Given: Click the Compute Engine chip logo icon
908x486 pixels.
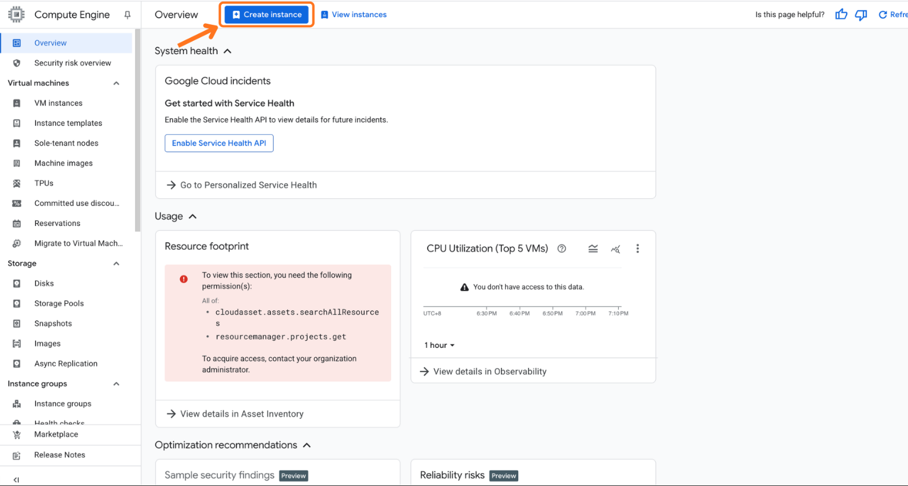Looking at the screenshot, I should point(17,14).
